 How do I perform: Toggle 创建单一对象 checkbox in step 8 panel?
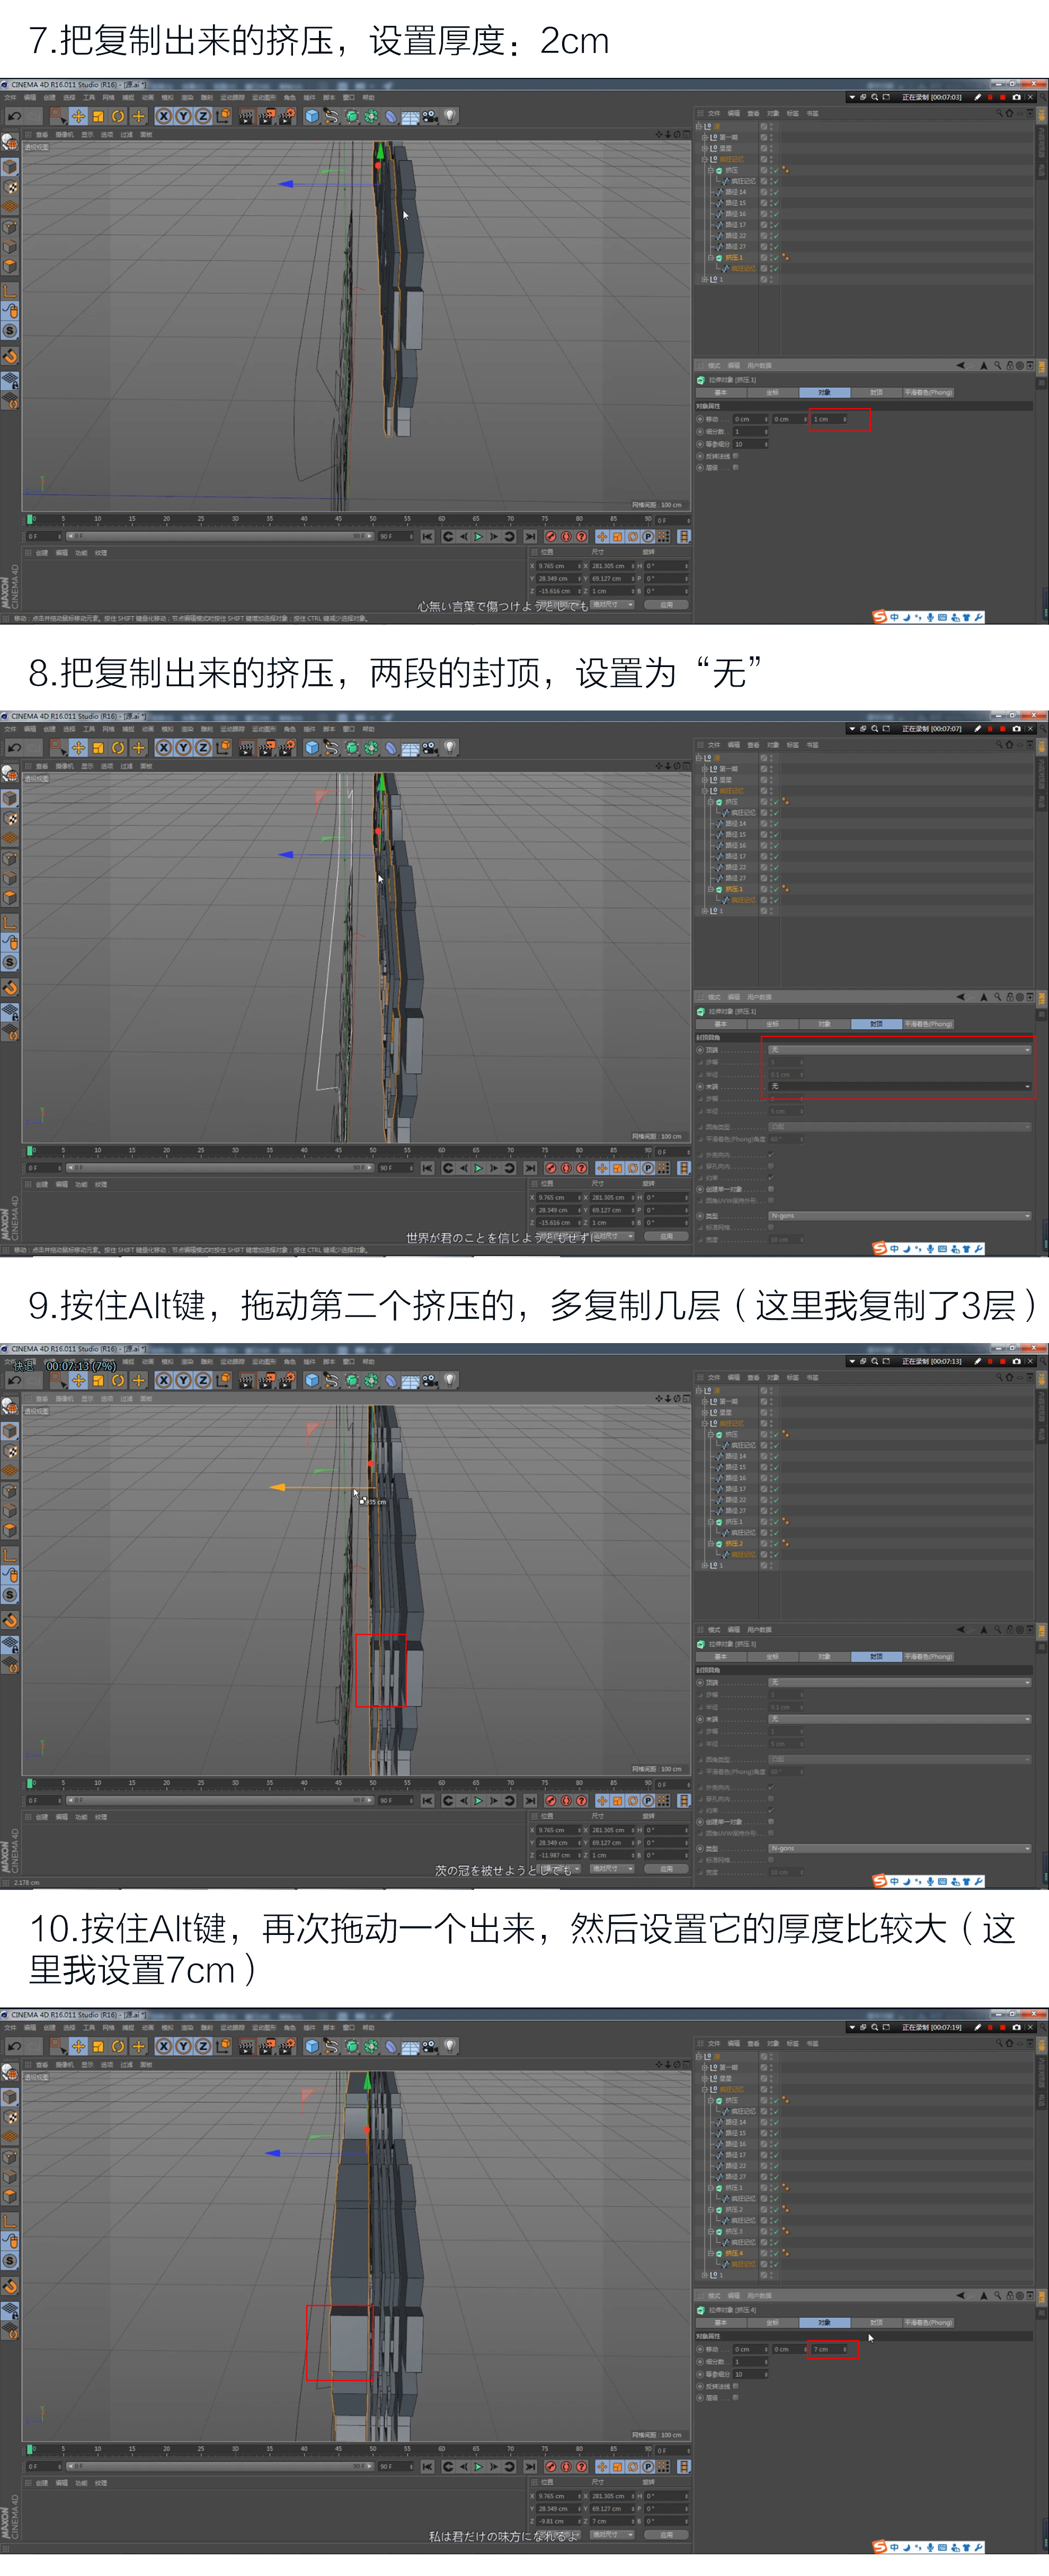[x=771, y=1189]
